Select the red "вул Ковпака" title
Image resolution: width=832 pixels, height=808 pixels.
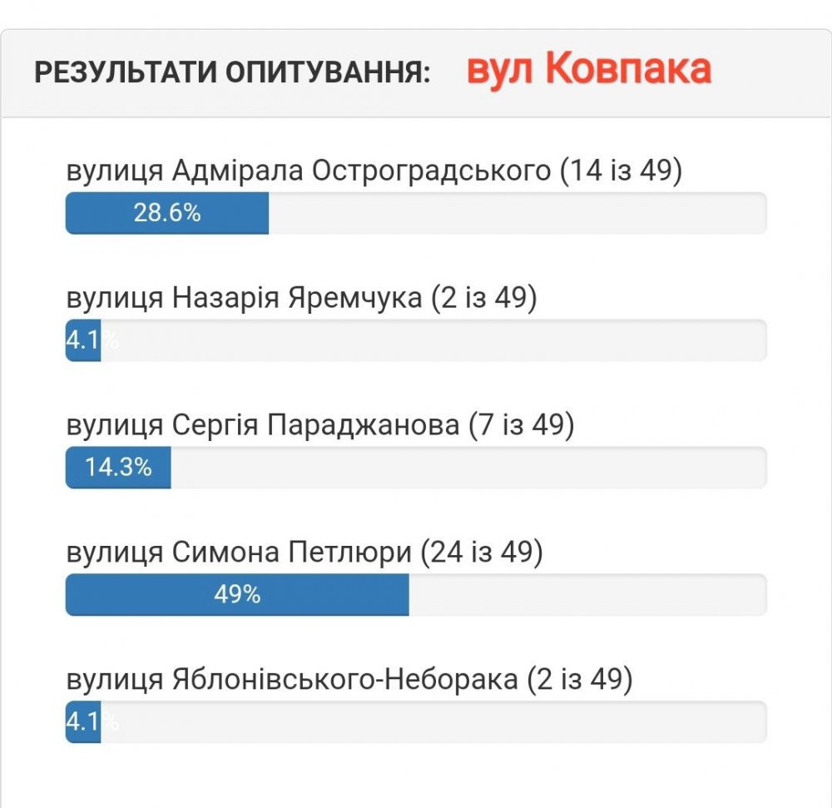tap(588, 70)
